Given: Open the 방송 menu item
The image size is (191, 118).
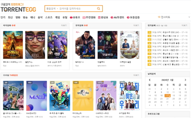Looking at the screenshot, I should tap(25, 18).
